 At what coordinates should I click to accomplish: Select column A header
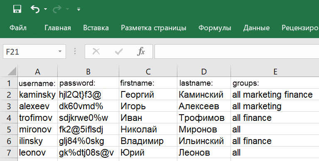click(37, 71)
